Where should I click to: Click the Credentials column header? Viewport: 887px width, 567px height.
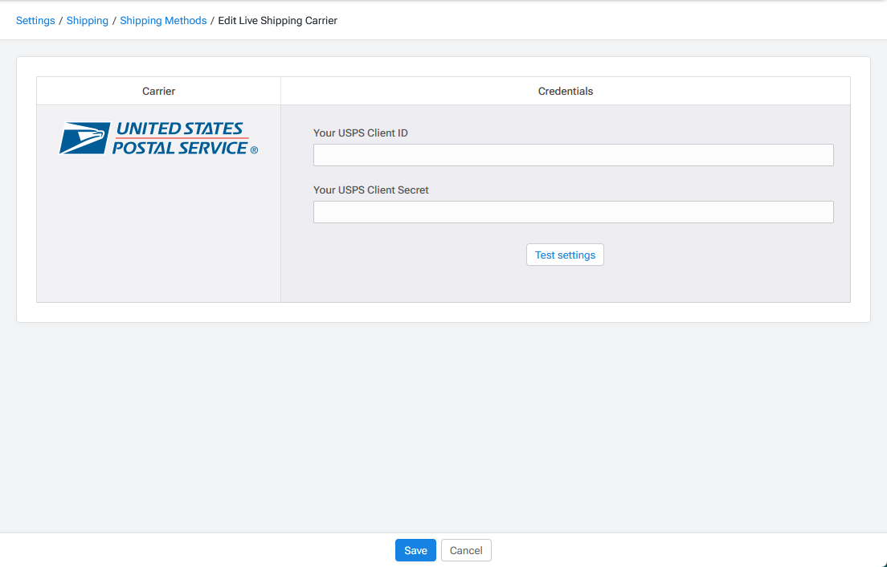566,91
